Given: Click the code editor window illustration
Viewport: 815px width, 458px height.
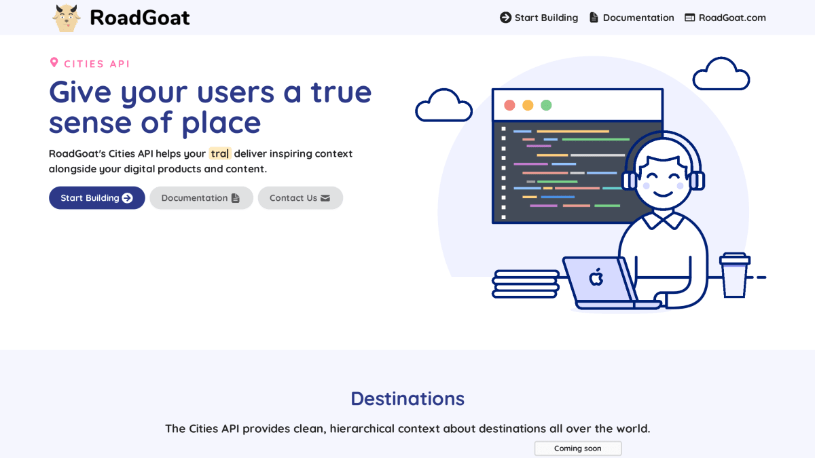Looking at the screenshot, I should pos(577,156).
